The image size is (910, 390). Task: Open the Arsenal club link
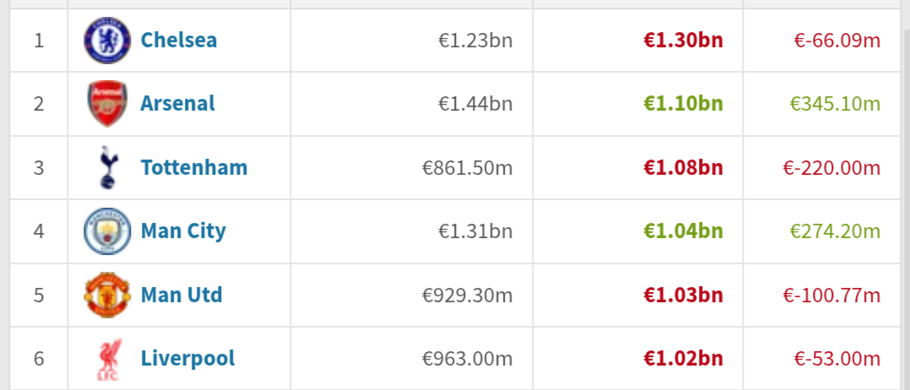point(177,104)
